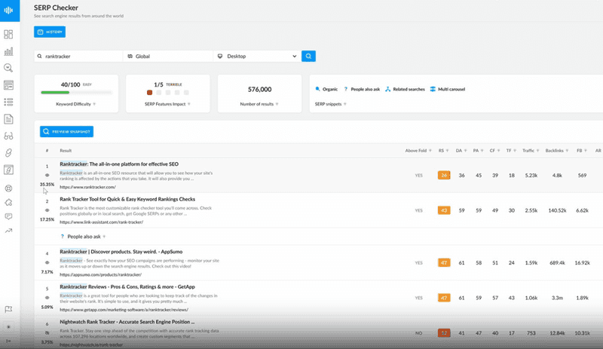The image size is (603, 349).
Task: Click the Preview Snapshot button
Action: point(66,132)
